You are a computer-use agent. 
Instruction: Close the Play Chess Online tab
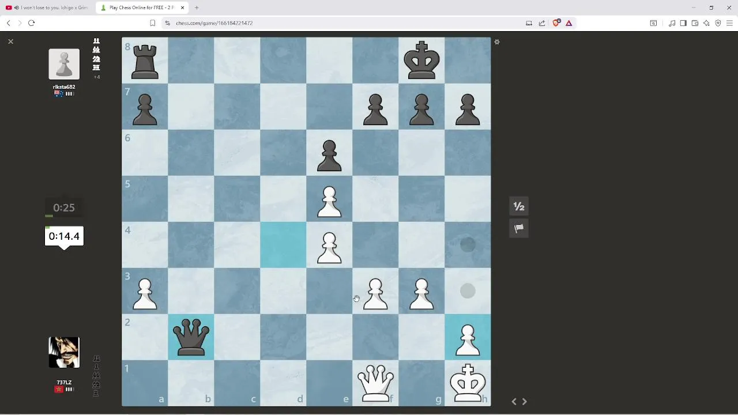tap(183, 7)
